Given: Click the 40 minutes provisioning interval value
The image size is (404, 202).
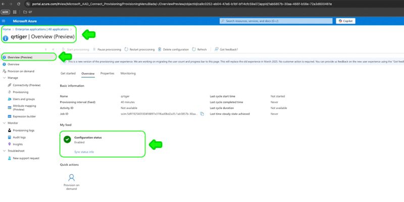Looking at the screenshot, I should (128, 103).
